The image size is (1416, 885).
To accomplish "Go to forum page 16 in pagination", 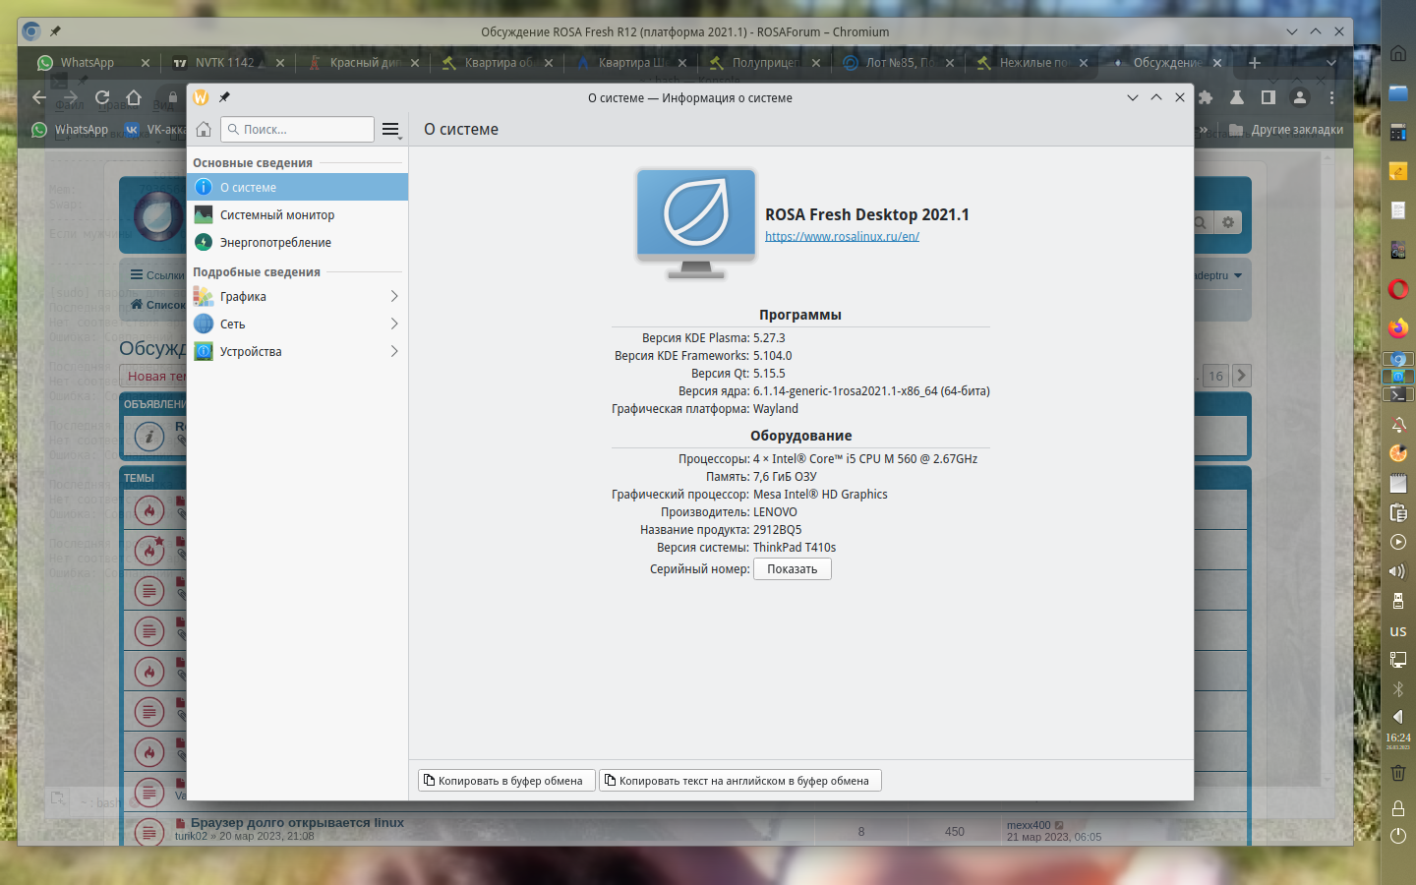I will [1216, 376].
